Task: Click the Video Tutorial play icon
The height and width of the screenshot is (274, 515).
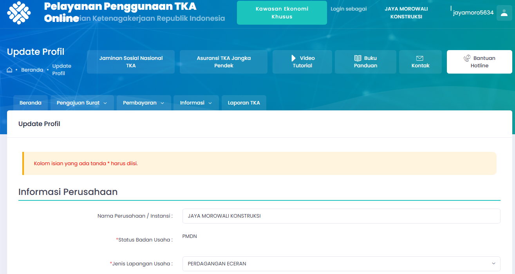Action: tap(294, 58)
